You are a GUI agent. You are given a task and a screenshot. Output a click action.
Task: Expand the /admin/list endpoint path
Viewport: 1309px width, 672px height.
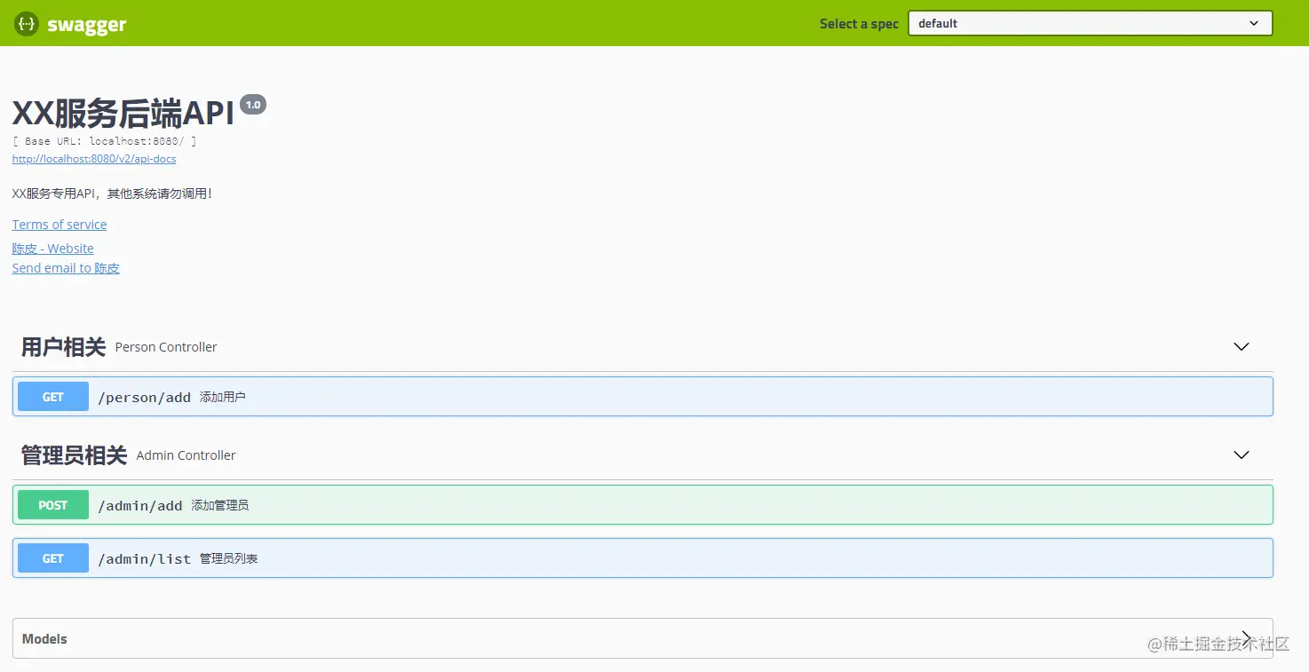click(x=144, y=558)
